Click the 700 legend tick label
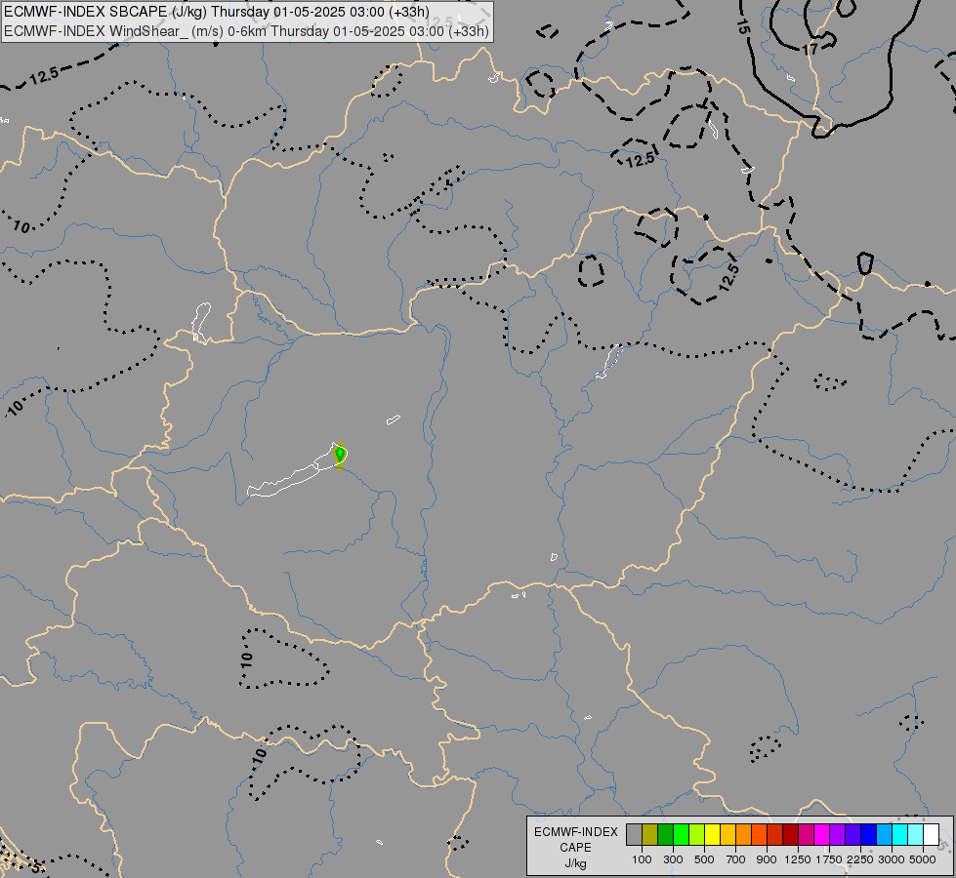Image resolution: width=956 pixels, height=878 pixels. coord(736,859)
